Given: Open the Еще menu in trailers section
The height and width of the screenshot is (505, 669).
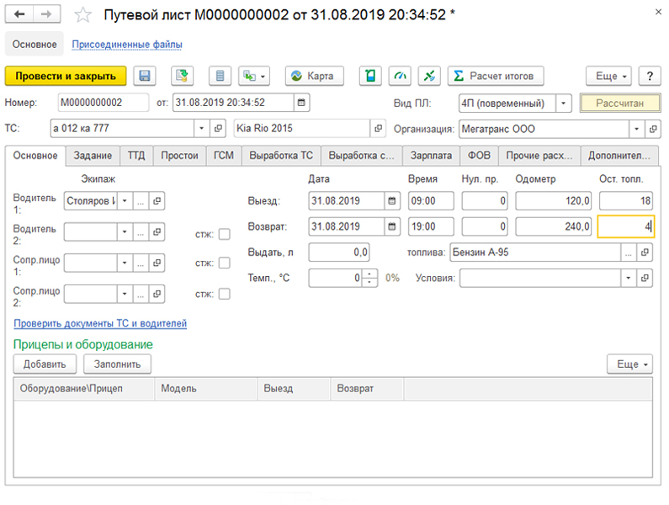Looking at the screenshot, I should click(x=629, y=364).
